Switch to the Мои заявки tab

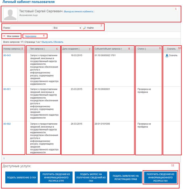tap(13, 36)
